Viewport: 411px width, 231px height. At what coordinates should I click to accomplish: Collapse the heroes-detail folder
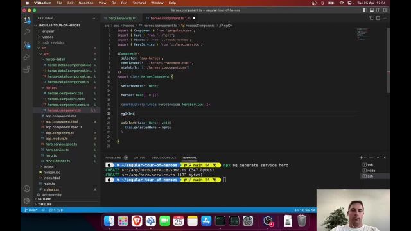(55, 60)
